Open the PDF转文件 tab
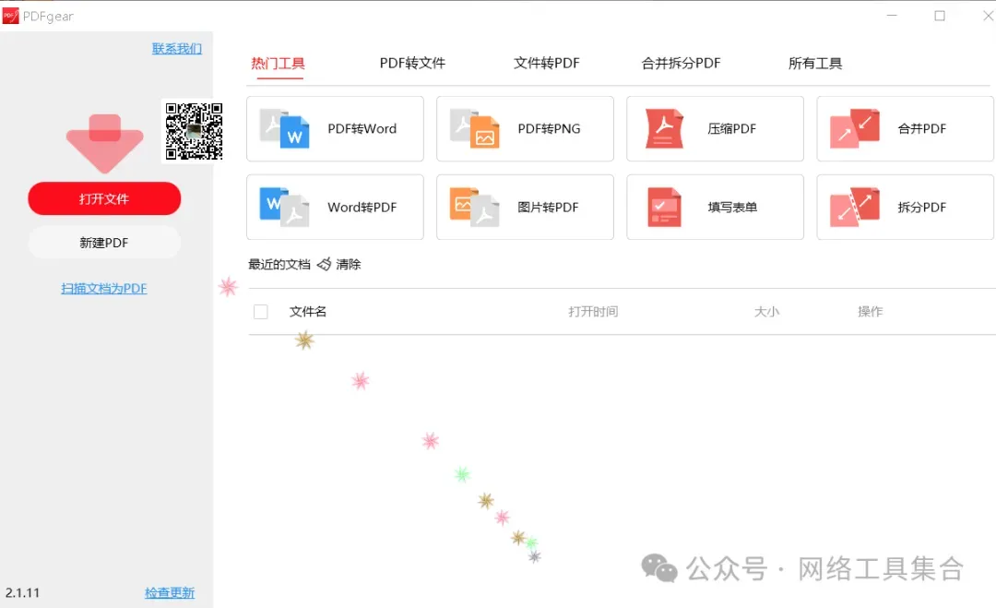Viewport: 996px width, 608px height. coord(412,64)
